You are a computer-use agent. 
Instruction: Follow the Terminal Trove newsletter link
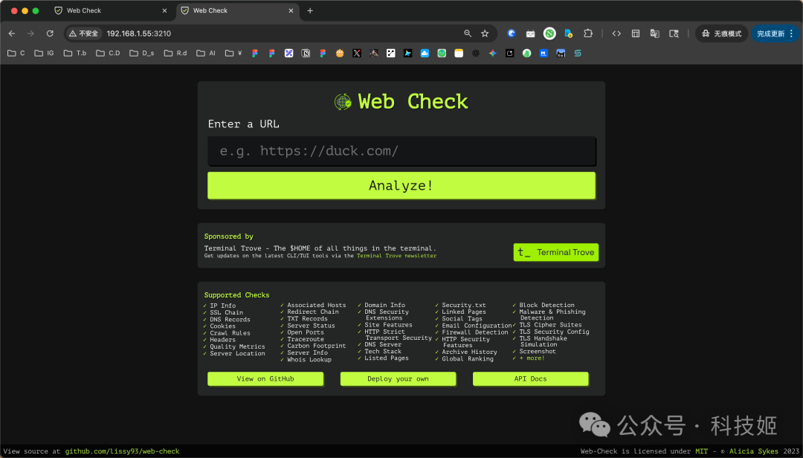396,256
